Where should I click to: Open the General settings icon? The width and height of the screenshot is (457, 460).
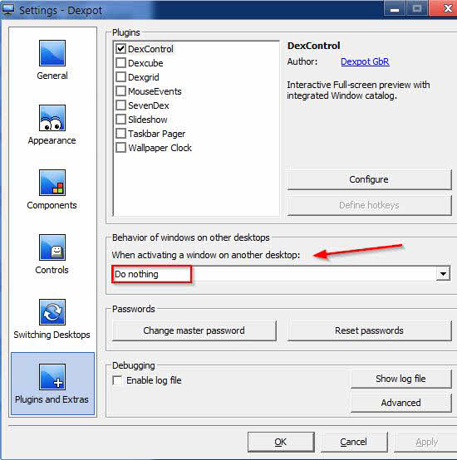(x=52, y=53)
